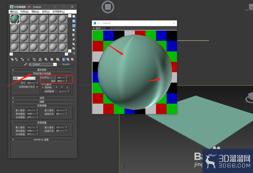
Task: Collapse the 折射插值 rollout
Action: (42, 122)
